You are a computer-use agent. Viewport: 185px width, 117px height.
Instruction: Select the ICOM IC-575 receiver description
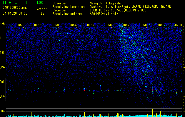[x=118, y=10]
